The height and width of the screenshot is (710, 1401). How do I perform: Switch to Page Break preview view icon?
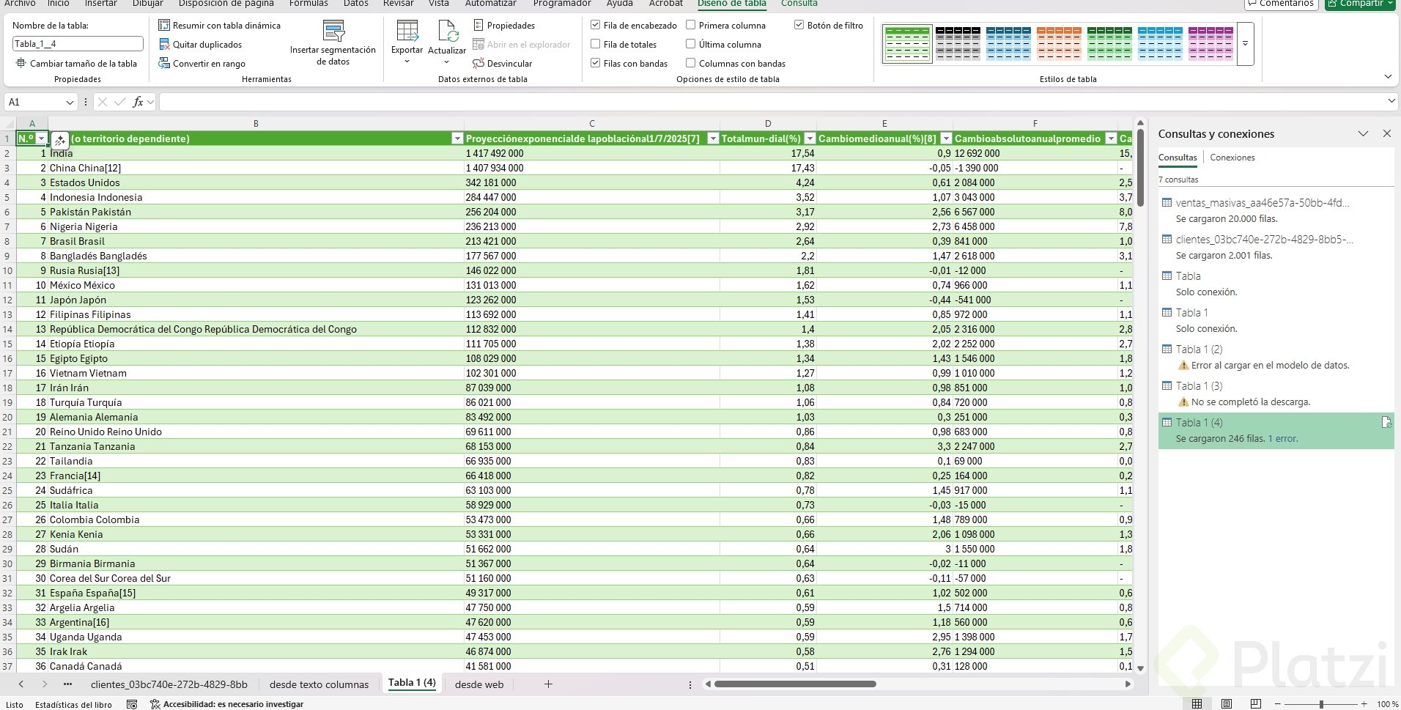point(1255,704)
